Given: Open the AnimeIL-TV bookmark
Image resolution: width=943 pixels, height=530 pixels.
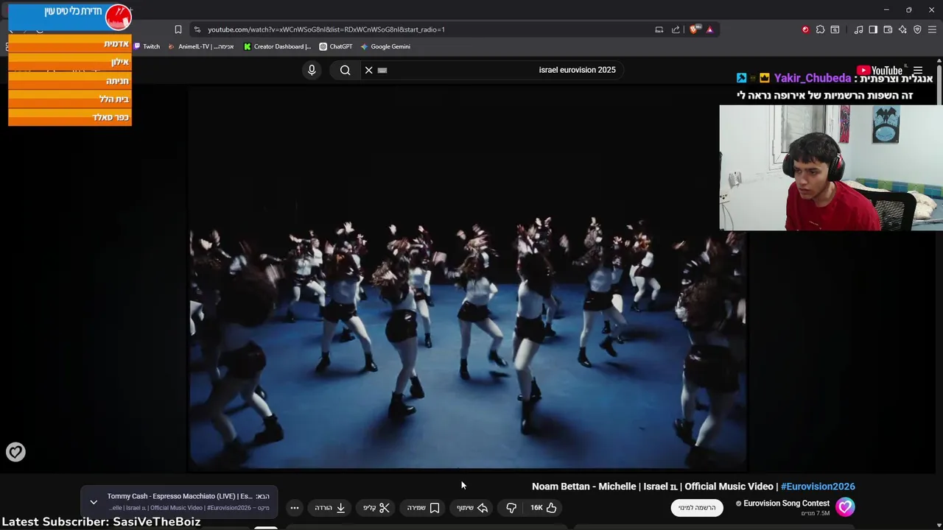Looking at the screenshot, I should click(x=201, y=46).
